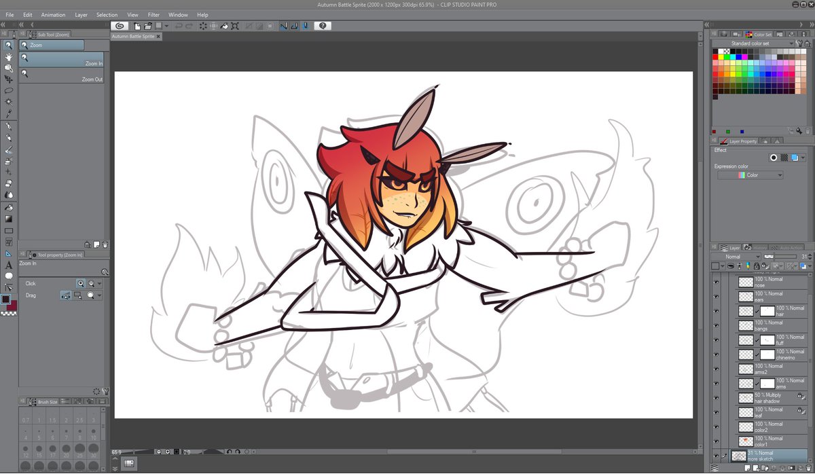
Task: Open the File menu
Action: click(x=10, y=14)
